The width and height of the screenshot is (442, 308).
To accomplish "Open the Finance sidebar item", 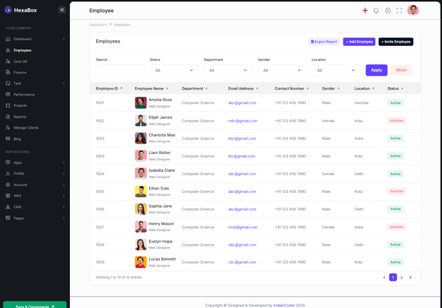I will coord(20,72).
